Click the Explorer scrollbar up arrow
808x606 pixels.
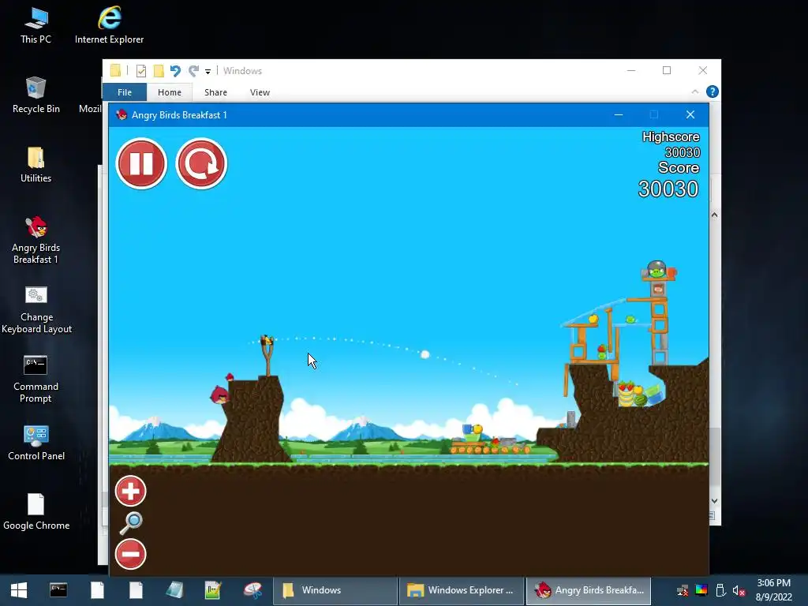click(x=715, y=215)
